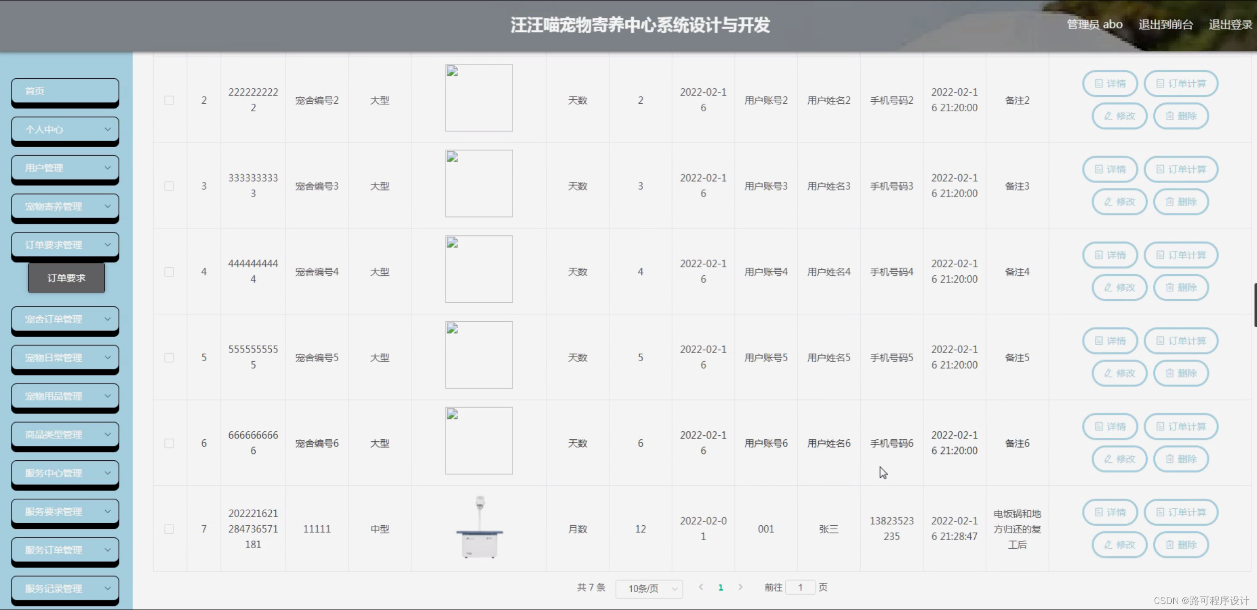The width and height of the screenshot is (1257, 610).
Task: Collapse the 订单要求管理 sidebar menu
Action: (x=65, y=244)
